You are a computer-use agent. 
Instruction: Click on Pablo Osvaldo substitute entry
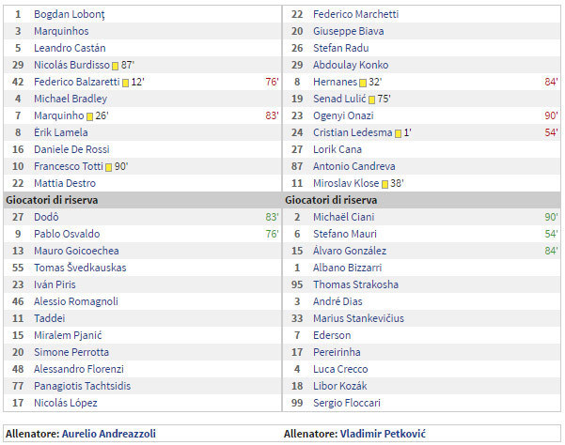[67, 234]
